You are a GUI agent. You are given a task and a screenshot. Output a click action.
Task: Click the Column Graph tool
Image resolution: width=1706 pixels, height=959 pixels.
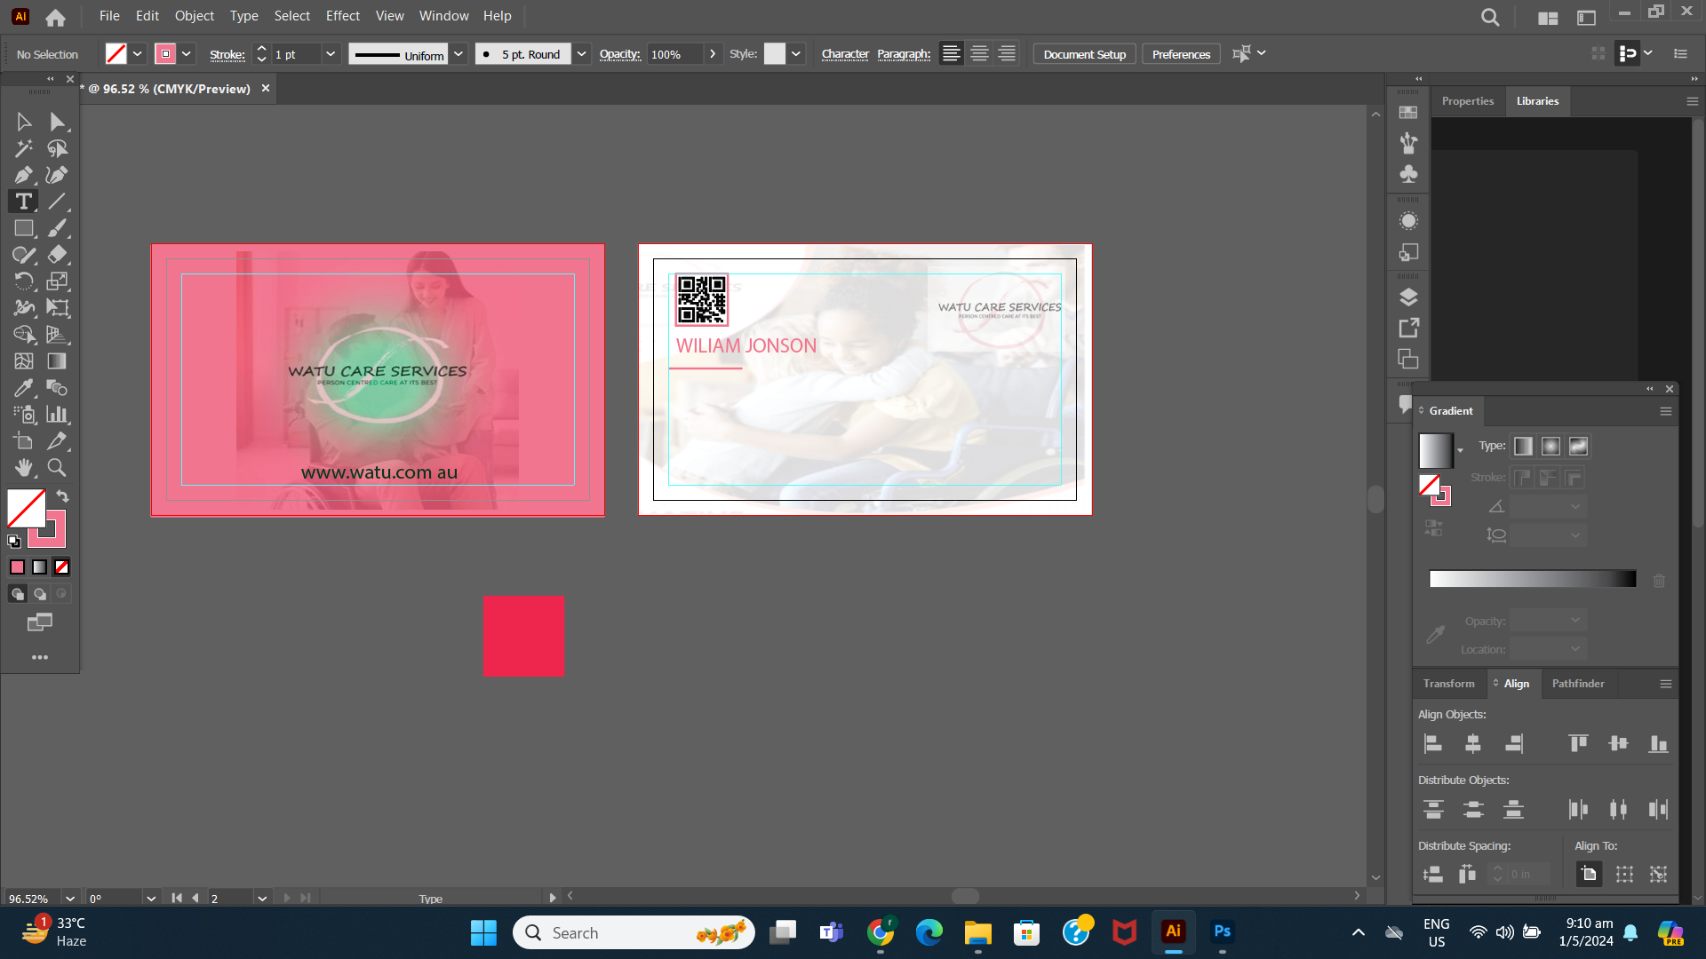[x=56, y=414]
